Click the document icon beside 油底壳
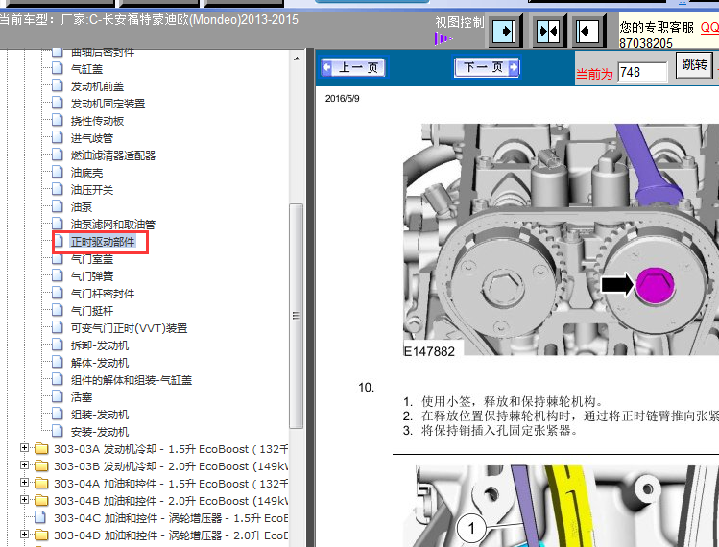Image resolution: width=719 pixels, height=547 pixels. (58, 172)
